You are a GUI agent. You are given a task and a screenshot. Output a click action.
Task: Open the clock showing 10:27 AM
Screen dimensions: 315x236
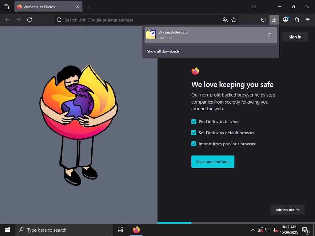[289, 230]
